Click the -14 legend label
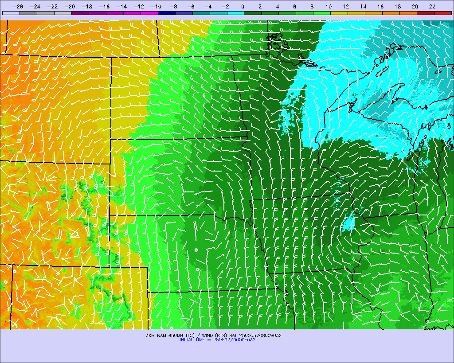Image resolution: width=454 pixels, height=363 pixels. click(x=121, y=6)
